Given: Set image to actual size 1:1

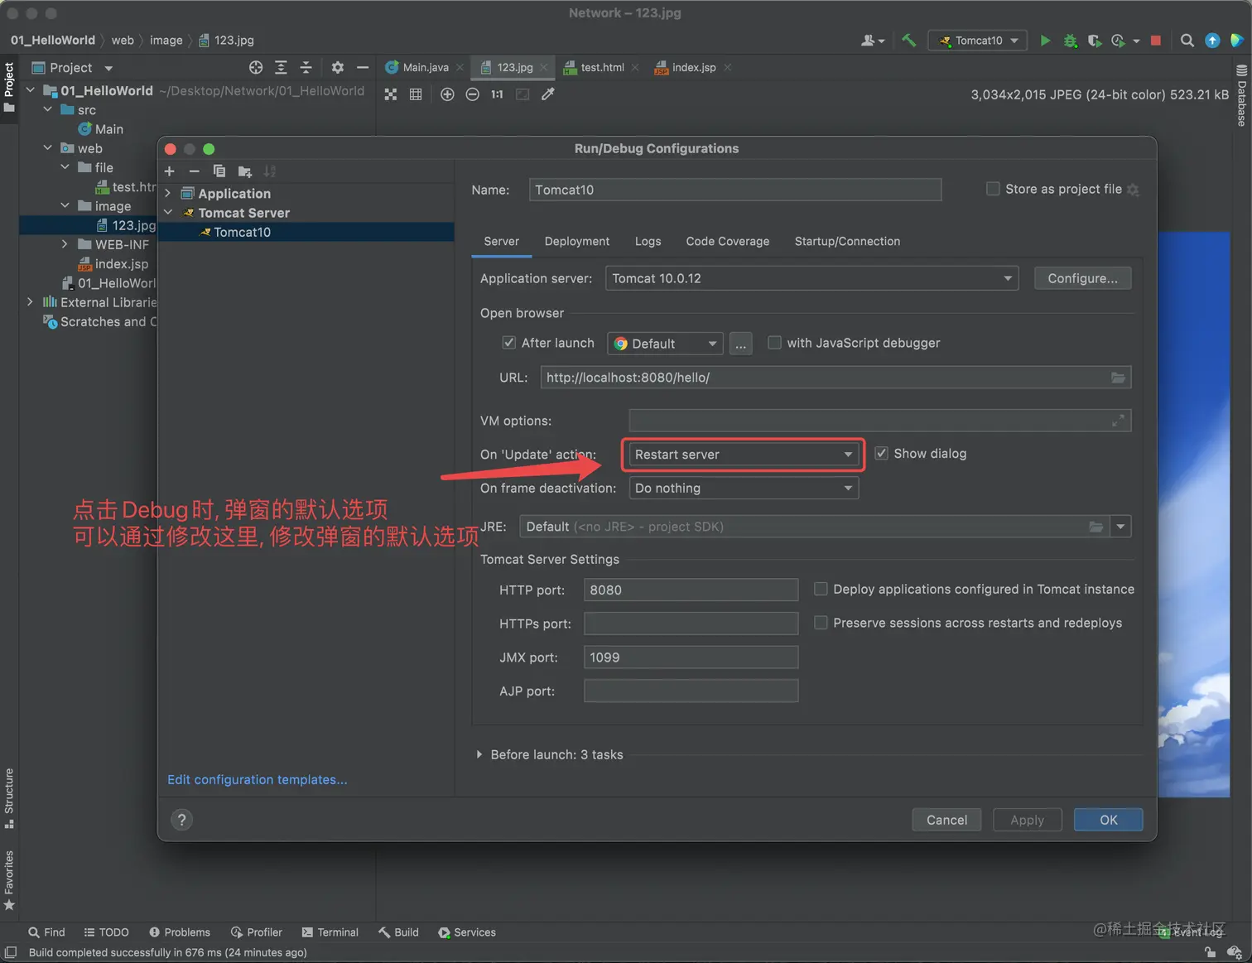Looking at the screenshot, I should [x=497, y=94].
